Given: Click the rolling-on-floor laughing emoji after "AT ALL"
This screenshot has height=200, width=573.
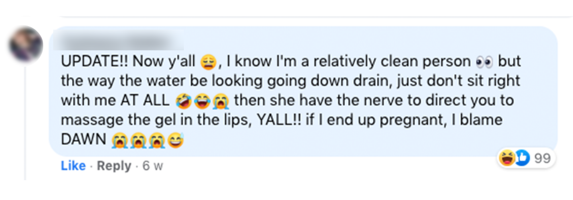Looking at the screenshot, I should tap(184, 101).
